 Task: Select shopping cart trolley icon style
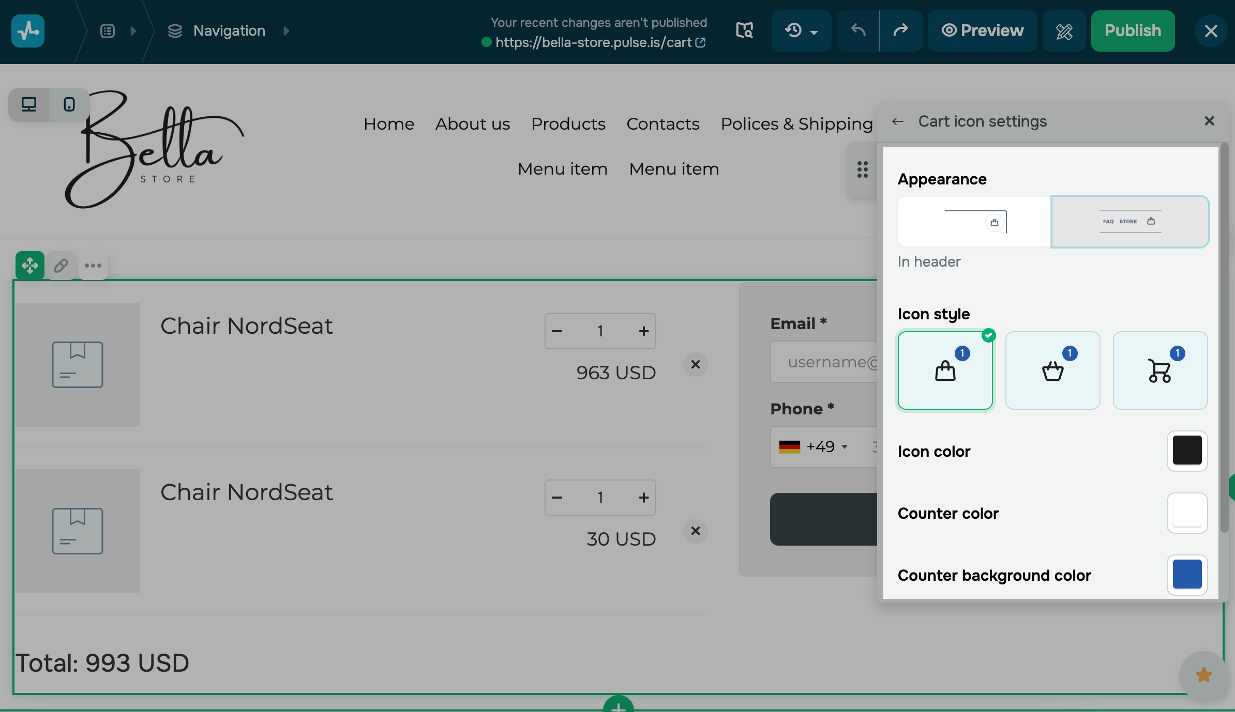1160,370
